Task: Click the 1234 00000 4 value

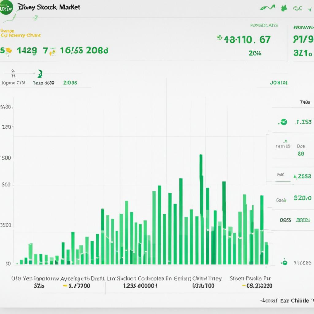Action: click(140, 286)
